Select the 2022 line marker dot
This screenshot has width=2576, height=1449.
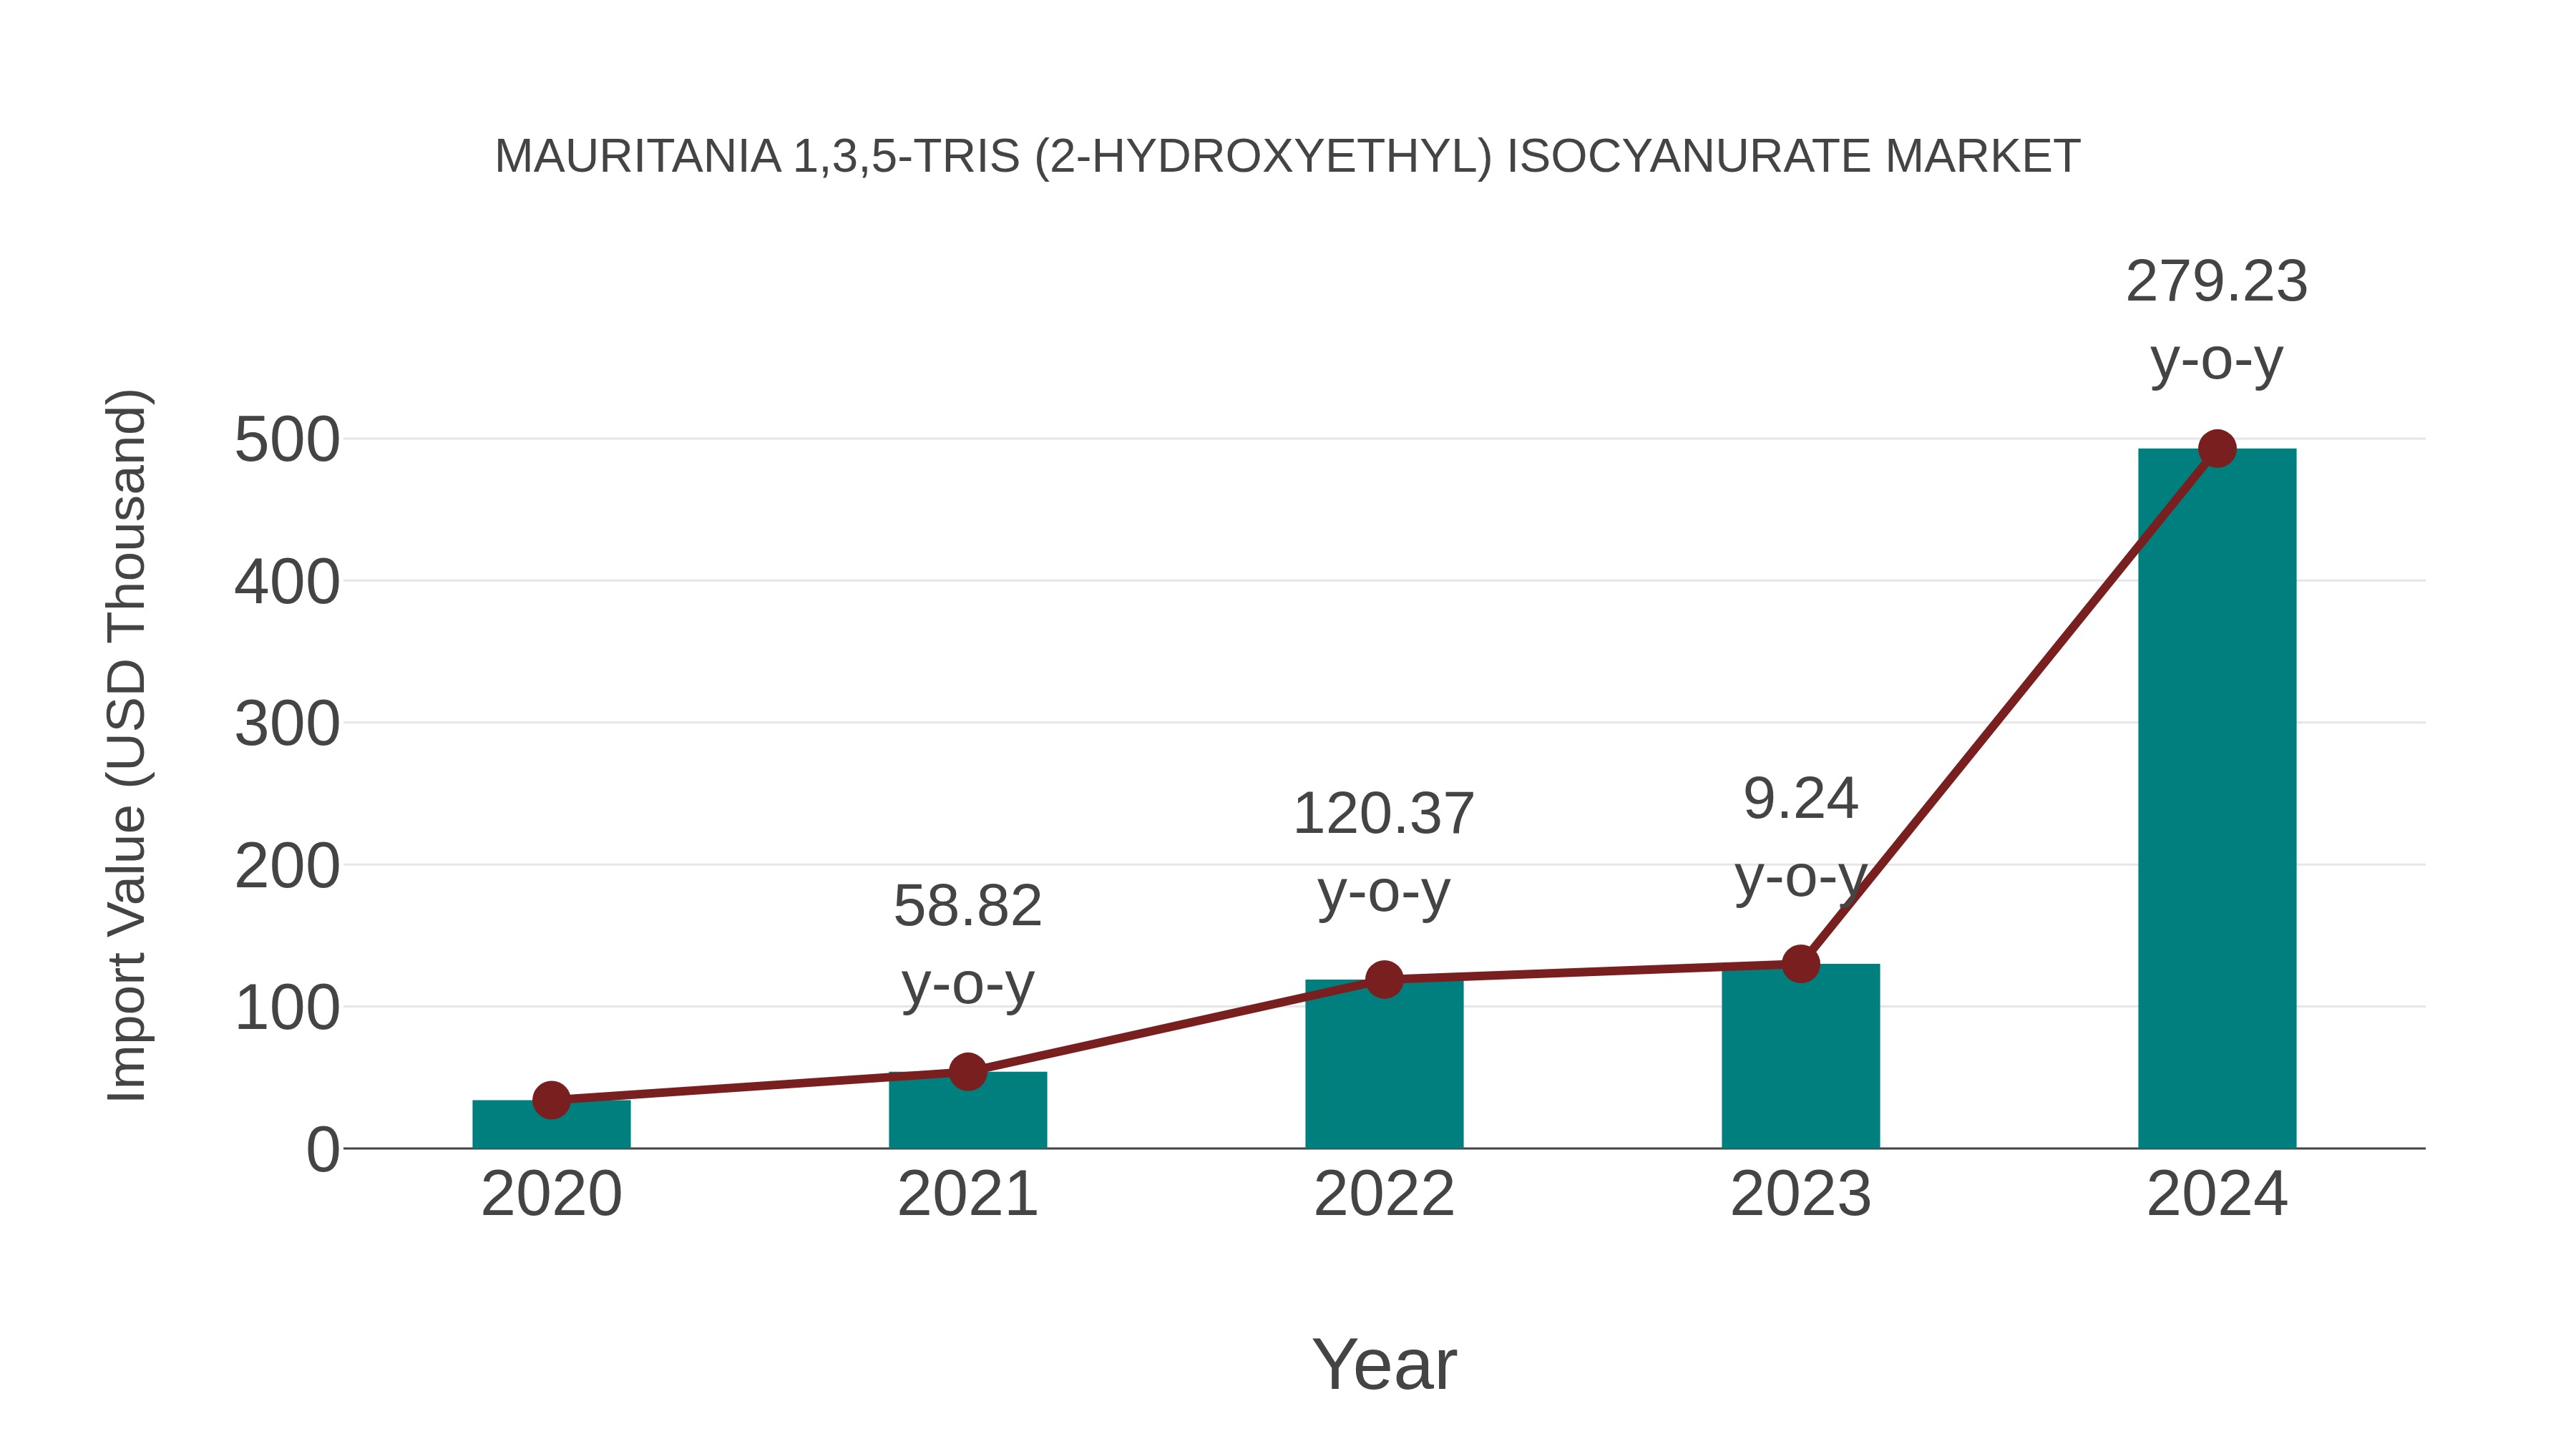point(1384,980)
